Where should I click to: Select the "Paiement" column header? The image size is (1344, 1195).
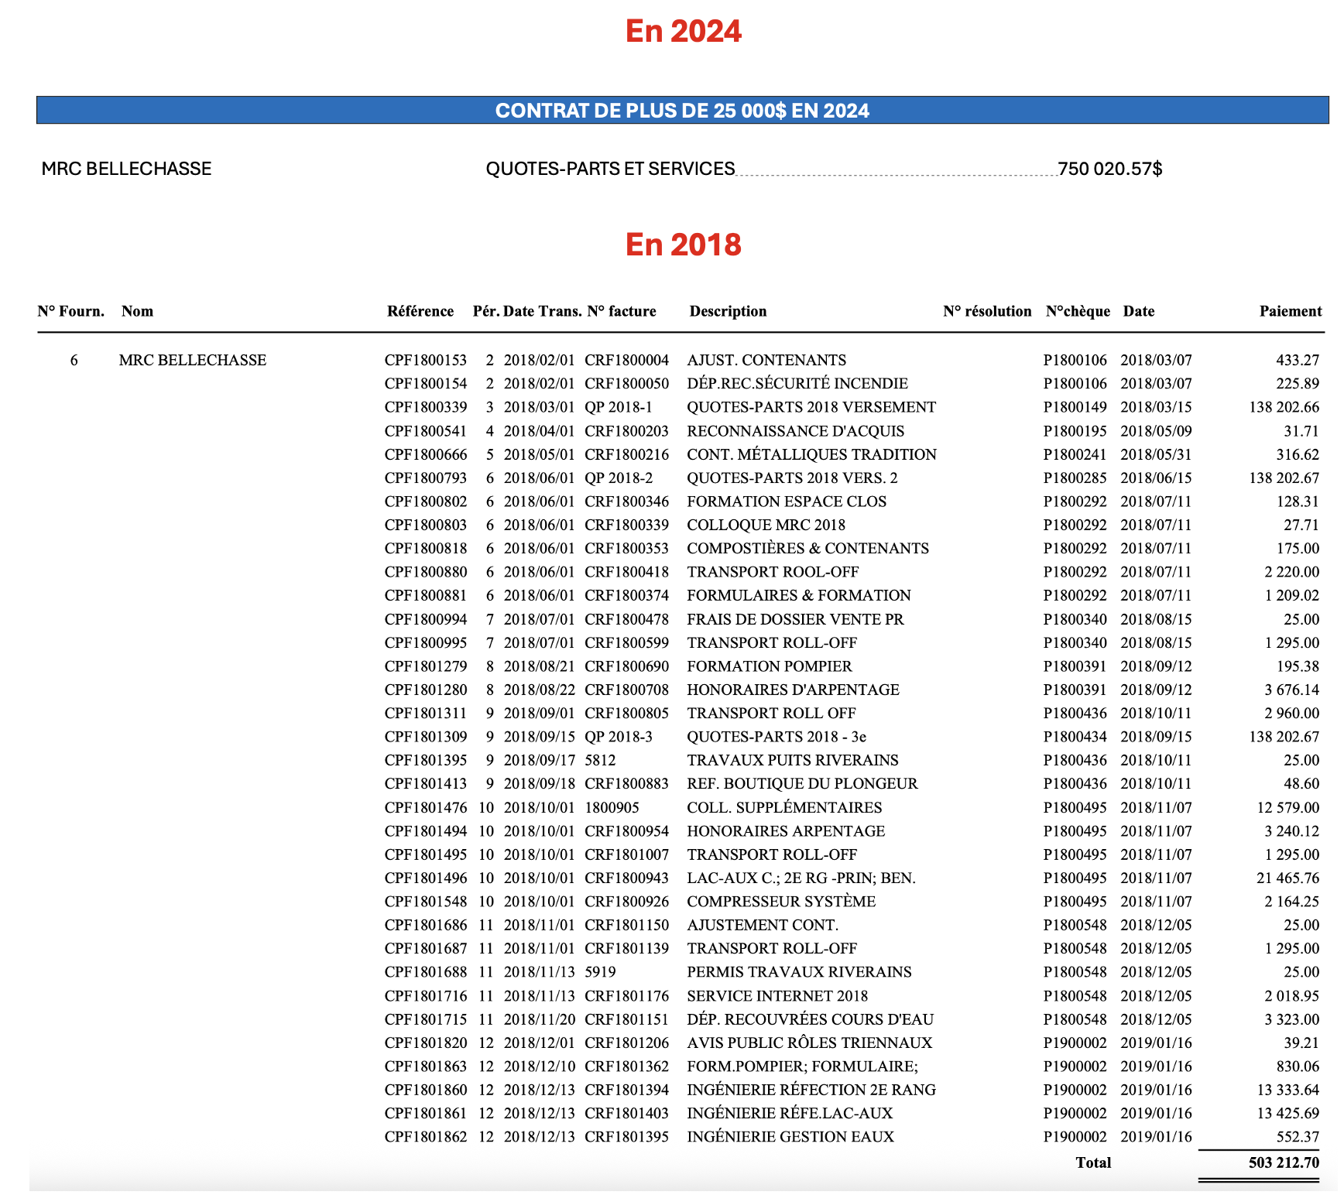coord(1290,311)
